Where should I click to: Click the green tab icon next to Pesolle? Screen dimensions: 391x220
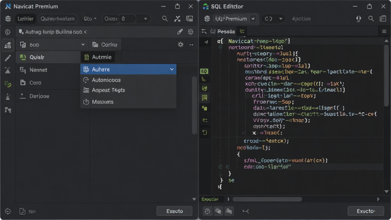[x=242, y=31]
